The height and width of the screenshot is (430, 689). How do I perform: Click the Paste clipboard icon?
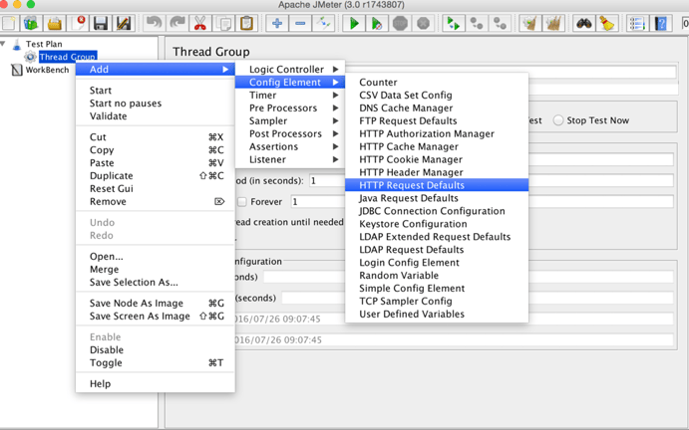246,23
